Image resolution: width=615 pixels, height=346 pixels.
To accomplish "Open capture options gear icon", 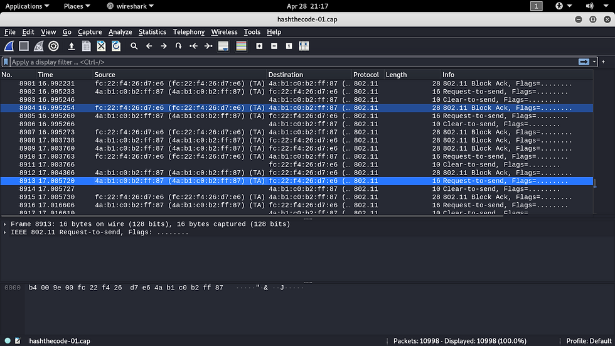I will (x=54, y=46).
